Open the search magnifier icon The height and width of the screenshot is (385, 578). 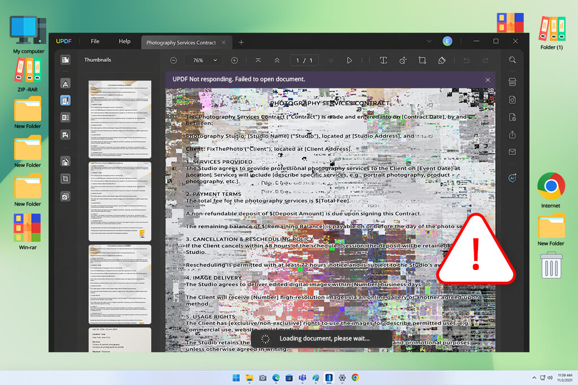513,60
